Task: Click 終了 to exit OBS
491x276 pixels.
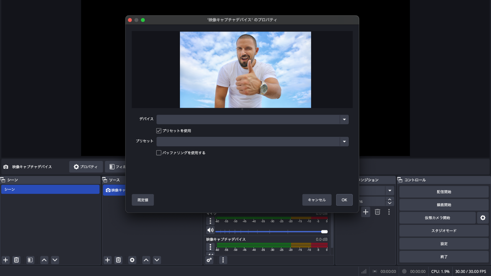Action: (x=444, y=257)
